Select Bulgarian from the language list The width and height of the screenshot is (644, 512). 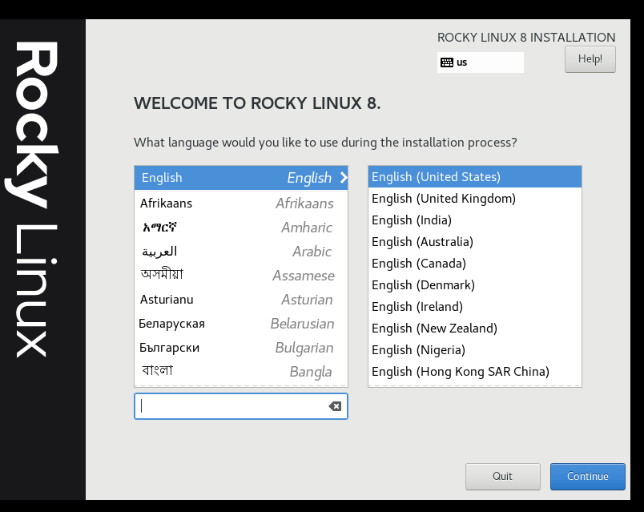tap(241, 348)
